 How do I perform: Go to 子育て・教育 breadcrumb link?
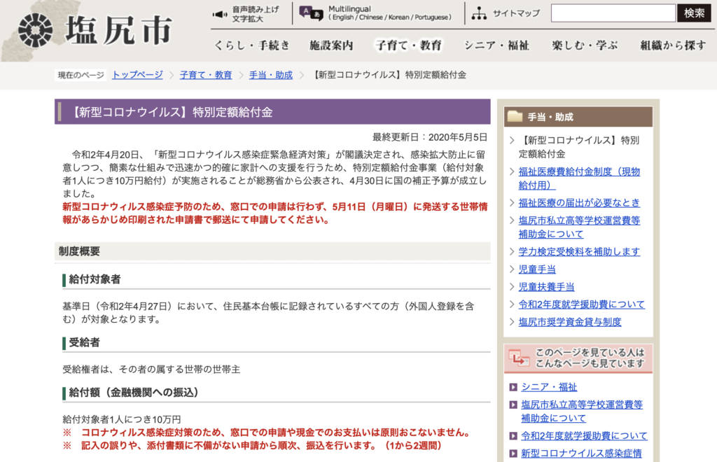pyautogui.click(x=206, y=75)
